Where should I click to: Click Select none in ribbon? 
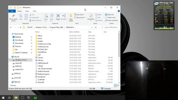tap(110, 17)
